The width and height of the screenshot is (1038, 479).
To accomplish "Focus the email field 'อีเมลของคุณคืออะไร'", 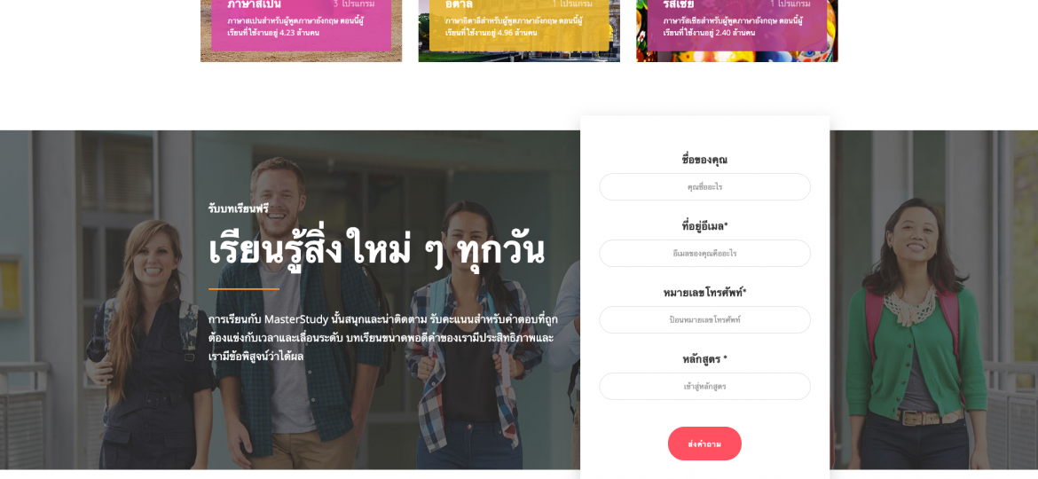I will [x=704, y=254].
